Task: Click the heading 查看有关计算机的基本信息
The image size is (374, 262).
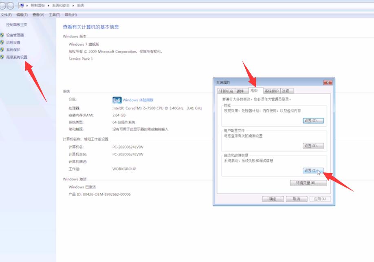Action: point(91,27)
